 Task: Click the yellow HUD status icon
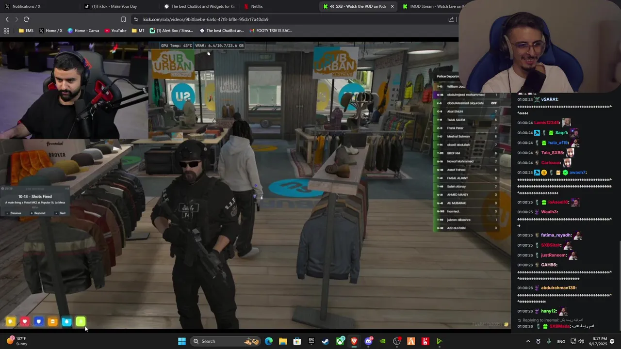tap(11, 321)
